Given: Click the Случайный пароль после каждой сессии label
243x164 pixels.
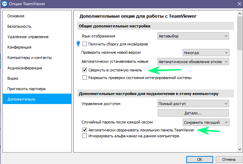Looking at the screenshot, I should (x=117, y=122).
